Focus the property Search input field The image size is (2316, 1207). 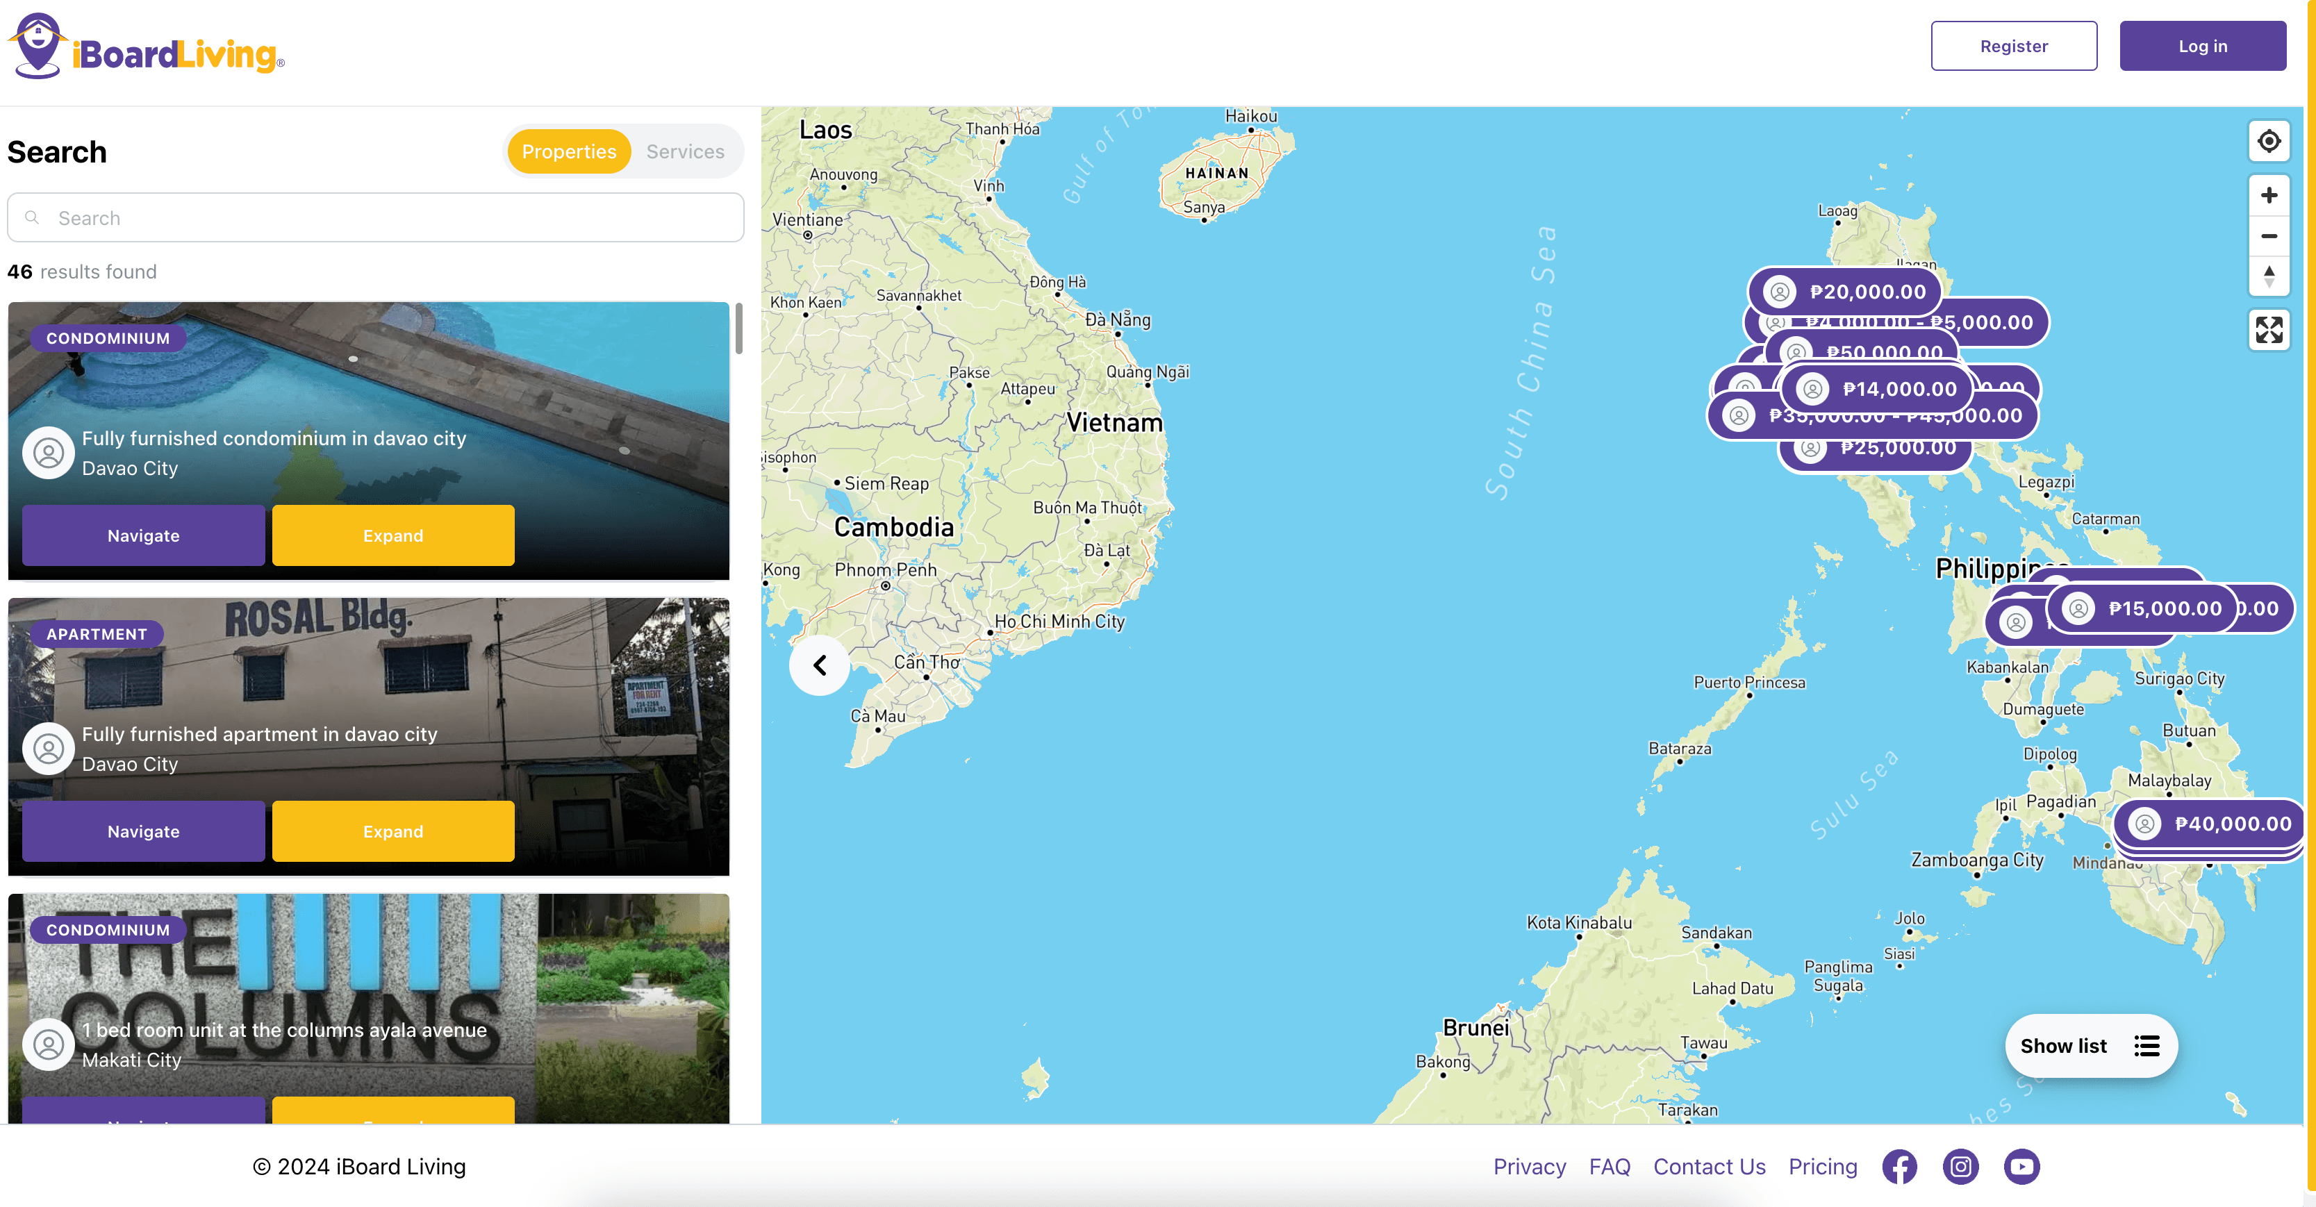coord(376,217)
